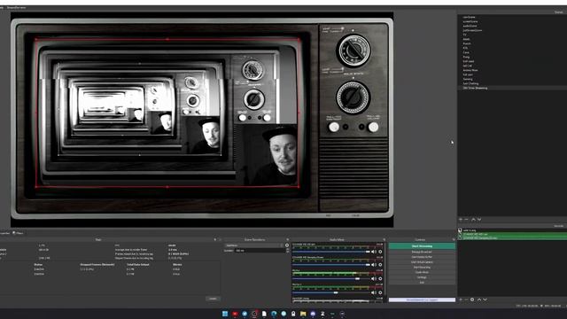Mute the first Audio Mixer channel

click(x=374, y=252)
